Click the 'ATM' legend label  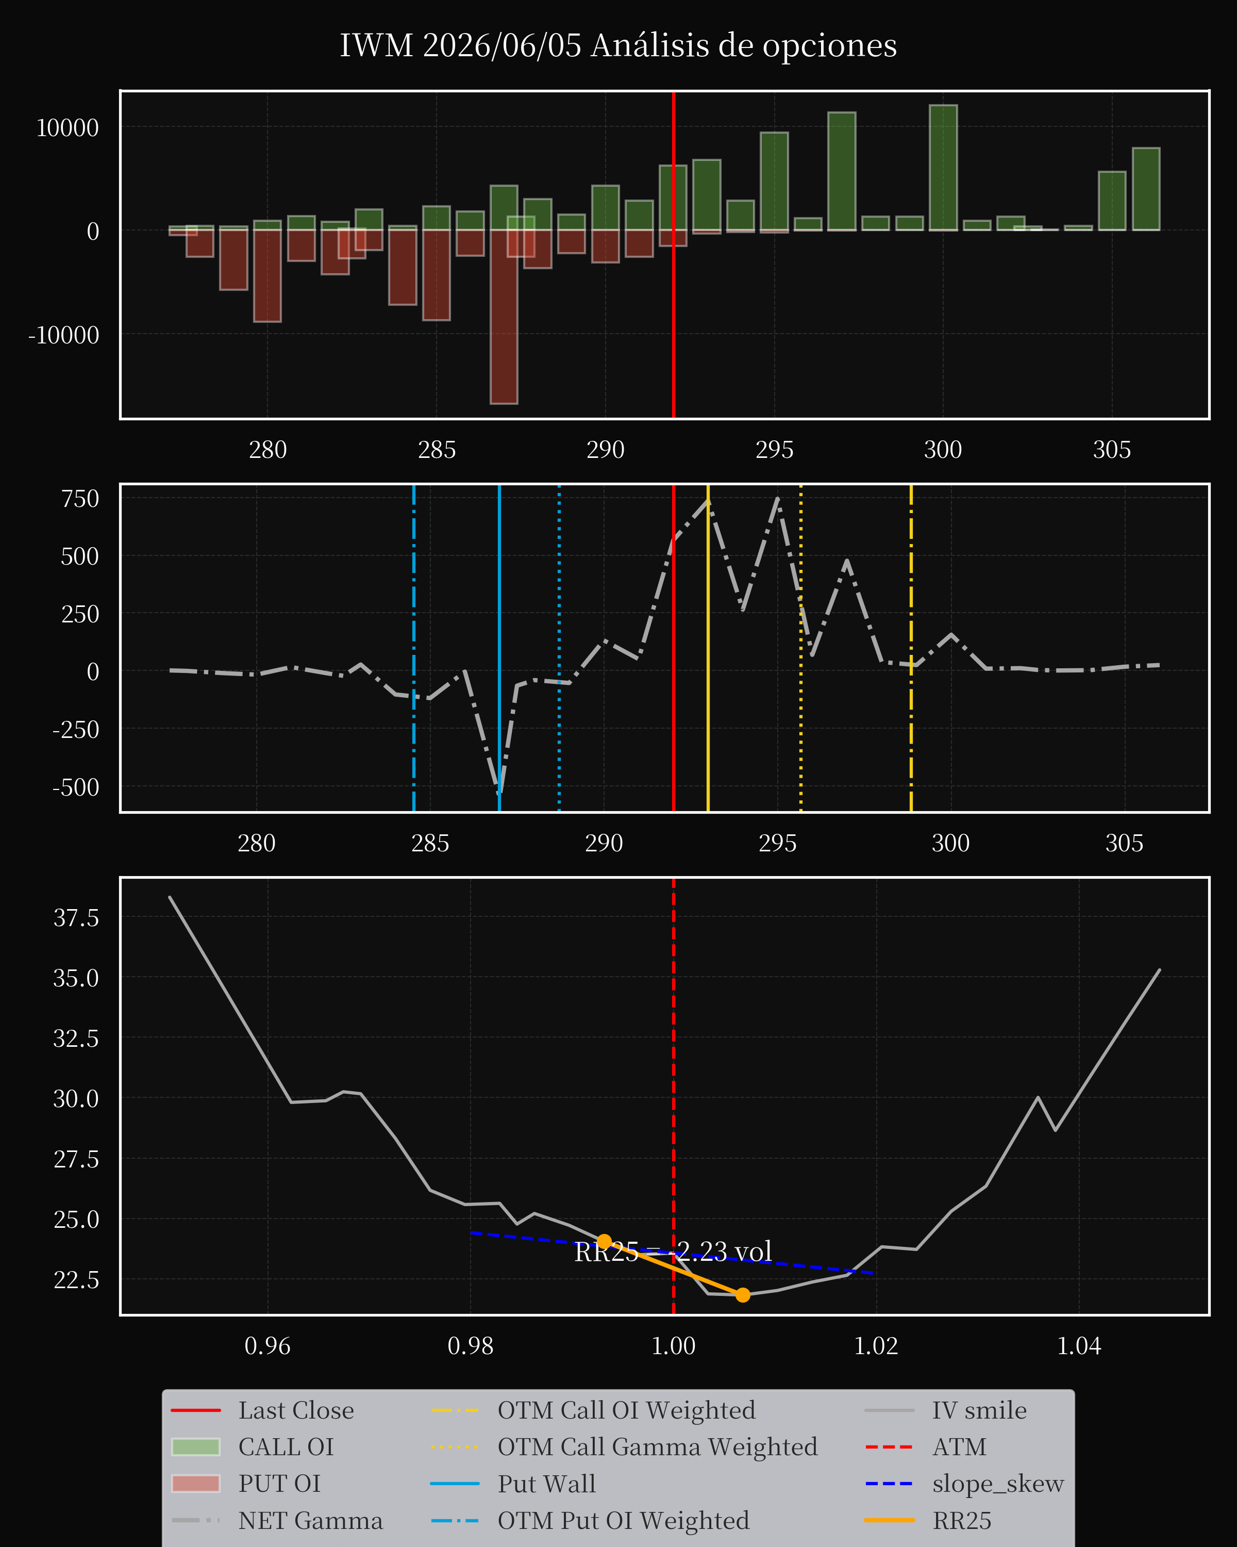point(960,1446)
